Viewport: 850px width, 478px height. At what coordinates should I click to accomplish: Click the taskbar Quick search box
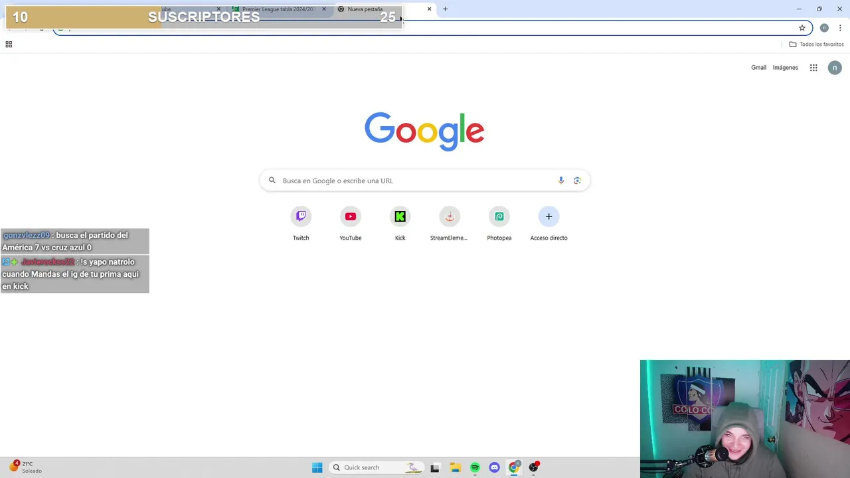tap(377, 467)
